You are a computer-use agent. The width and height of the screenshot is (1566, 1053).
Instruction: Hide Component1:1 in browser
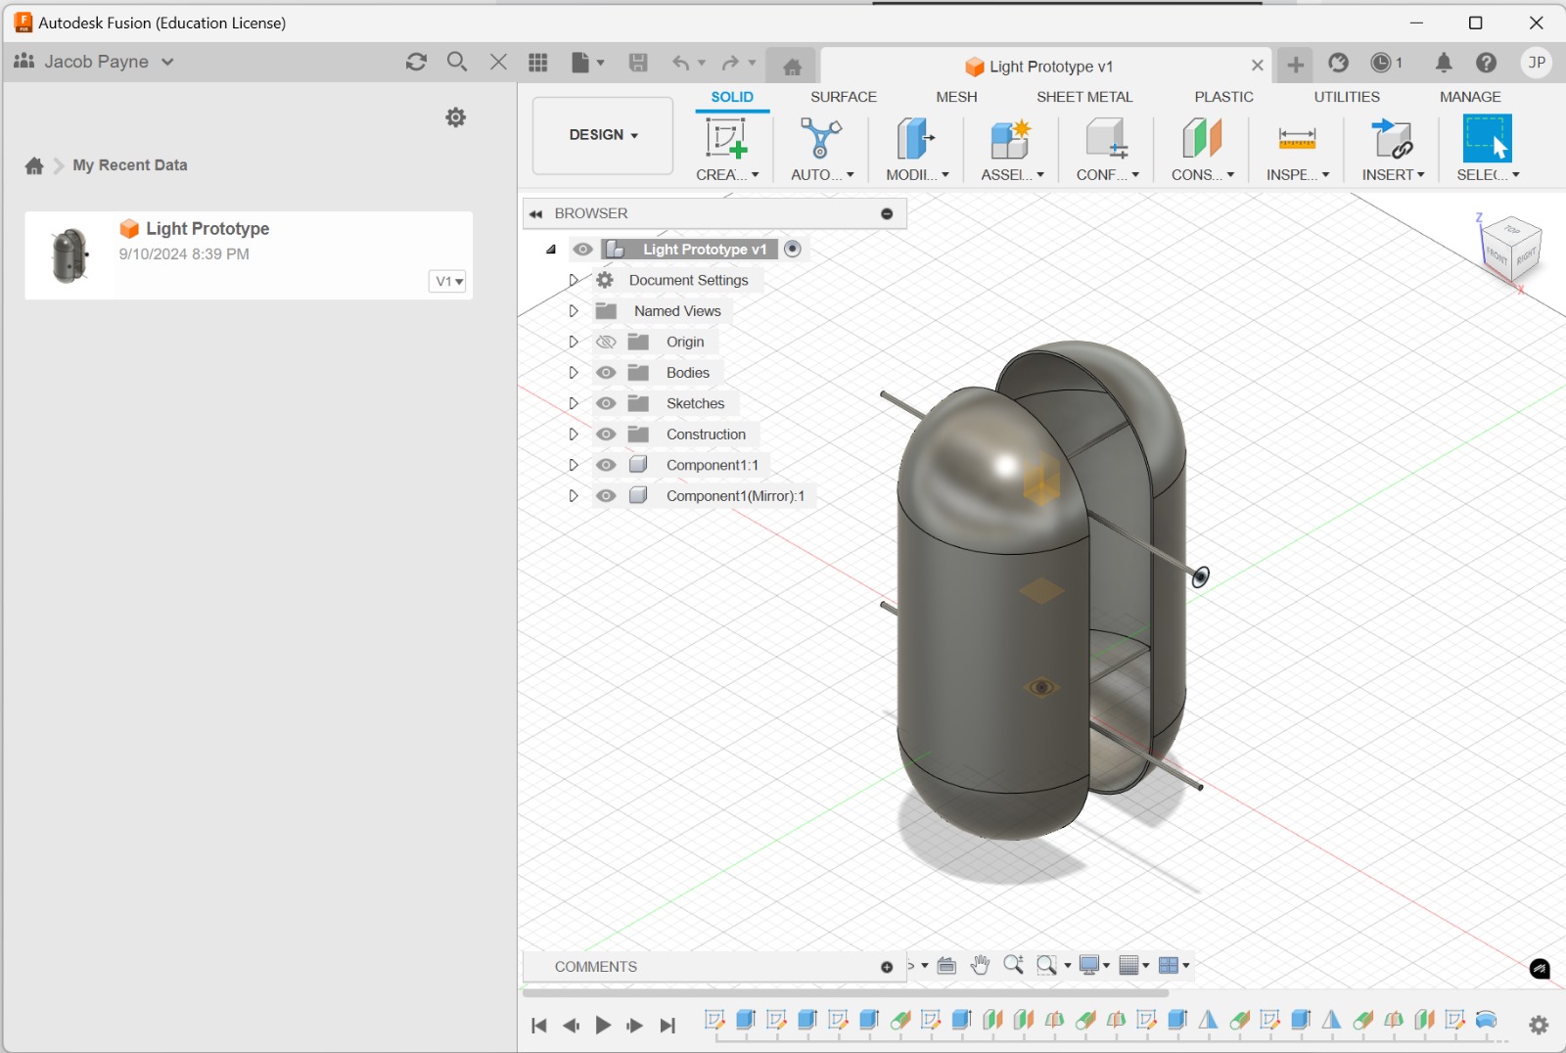[606, 465]
